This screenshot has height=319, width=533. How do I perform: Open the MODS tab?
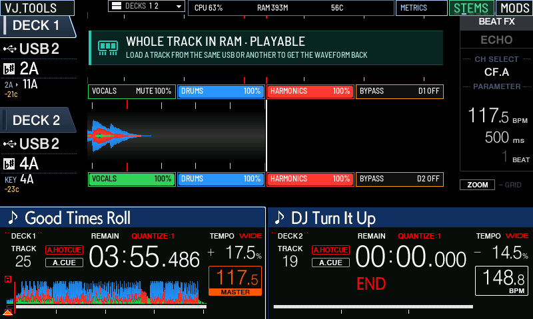[x=514, y=8]
